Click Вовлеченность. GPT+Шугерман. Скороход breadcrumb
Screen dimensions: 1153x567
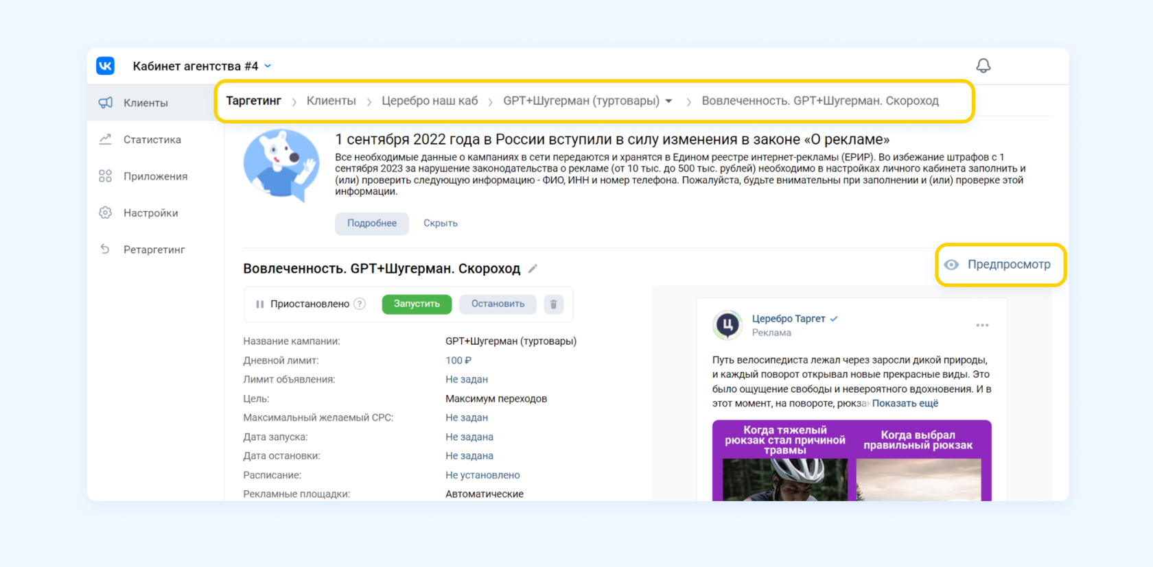point(820,101)
